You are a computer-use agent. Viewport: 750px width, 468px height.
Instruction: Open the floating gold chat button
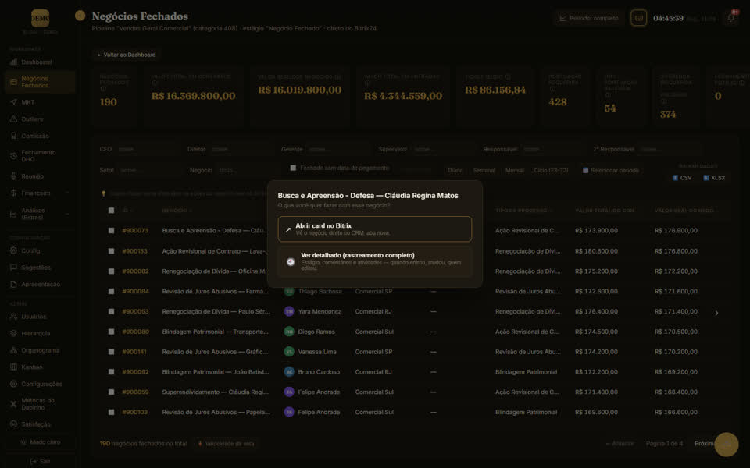tap(726, 445)
